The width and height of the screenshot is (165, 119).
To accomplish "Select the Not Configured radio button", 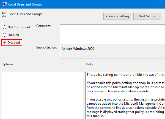I will pos(4,27).
